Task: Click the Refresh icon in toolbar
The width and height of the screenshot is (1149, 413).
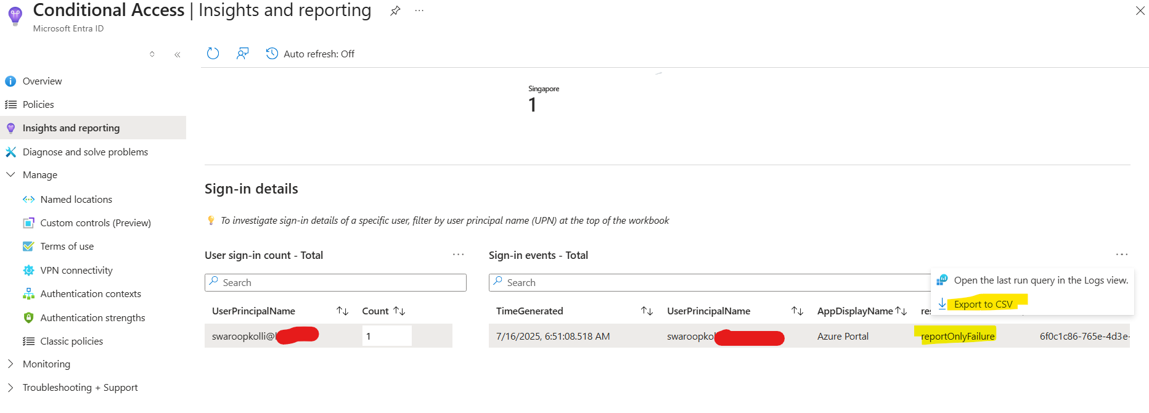Action: point(213,54)
